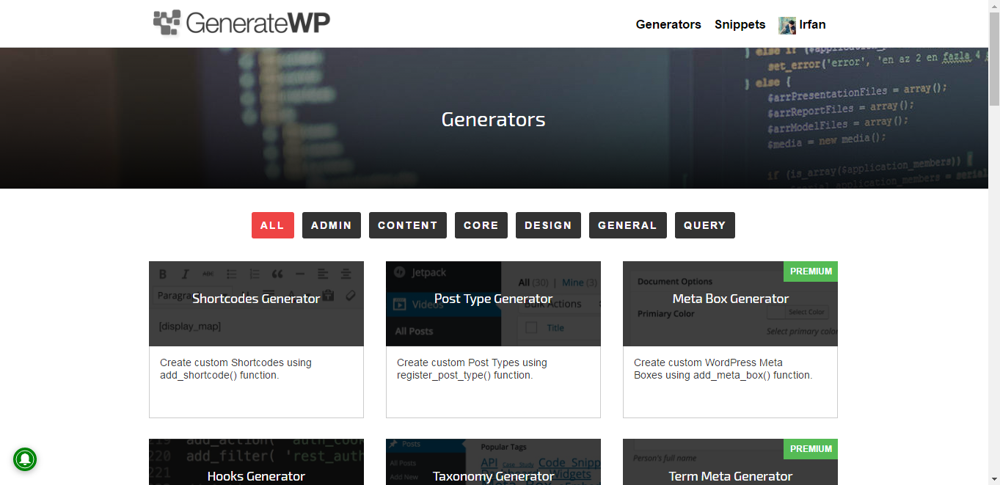Select the ALL filter
The height and width of the screenshot is (485, 1000).
click(x=272, y=225)
